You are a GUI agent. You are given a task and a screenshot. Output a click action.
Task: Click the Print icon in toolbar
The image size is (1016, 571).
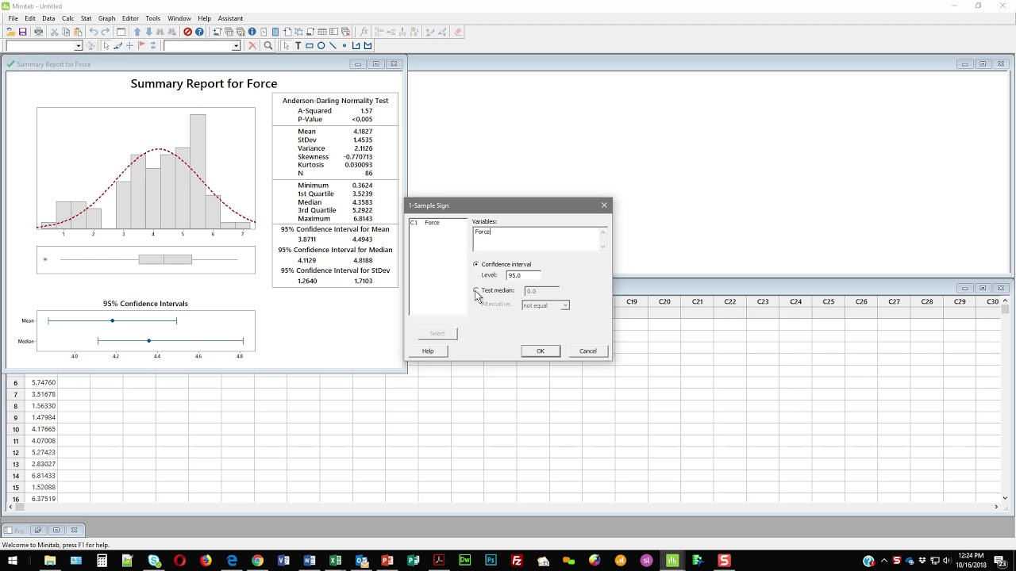(x=38, y=32)
